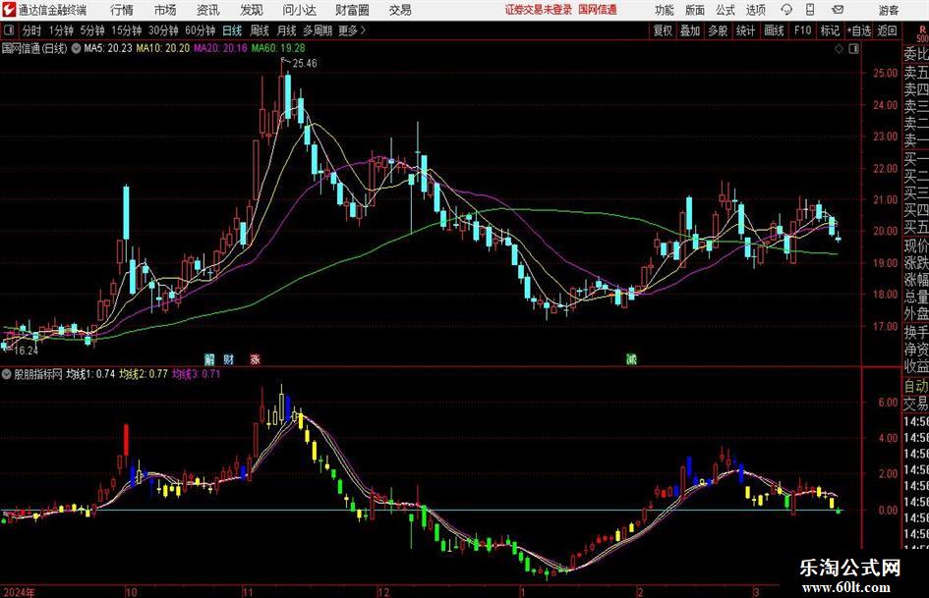Image resolution: width=929 pixels, height=598 pixels.
Task: Click the 游客 user account label
Action: 888,10
